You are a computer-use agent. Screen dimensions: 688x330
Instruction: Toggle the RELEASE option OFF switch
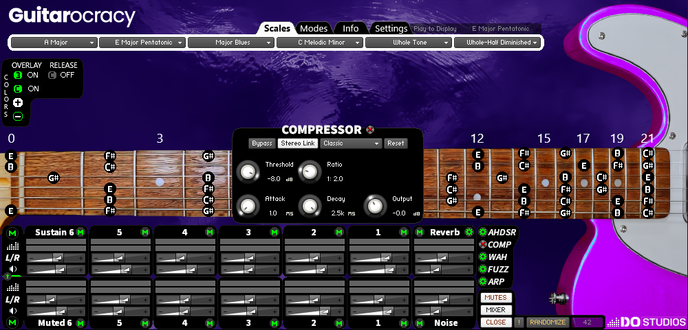coord(52,75)
